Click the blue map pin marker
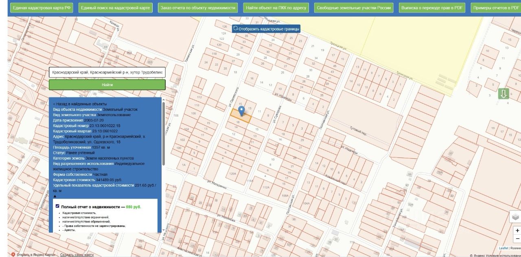This screenshot has width=521, height=257. (x=241, y=111)
